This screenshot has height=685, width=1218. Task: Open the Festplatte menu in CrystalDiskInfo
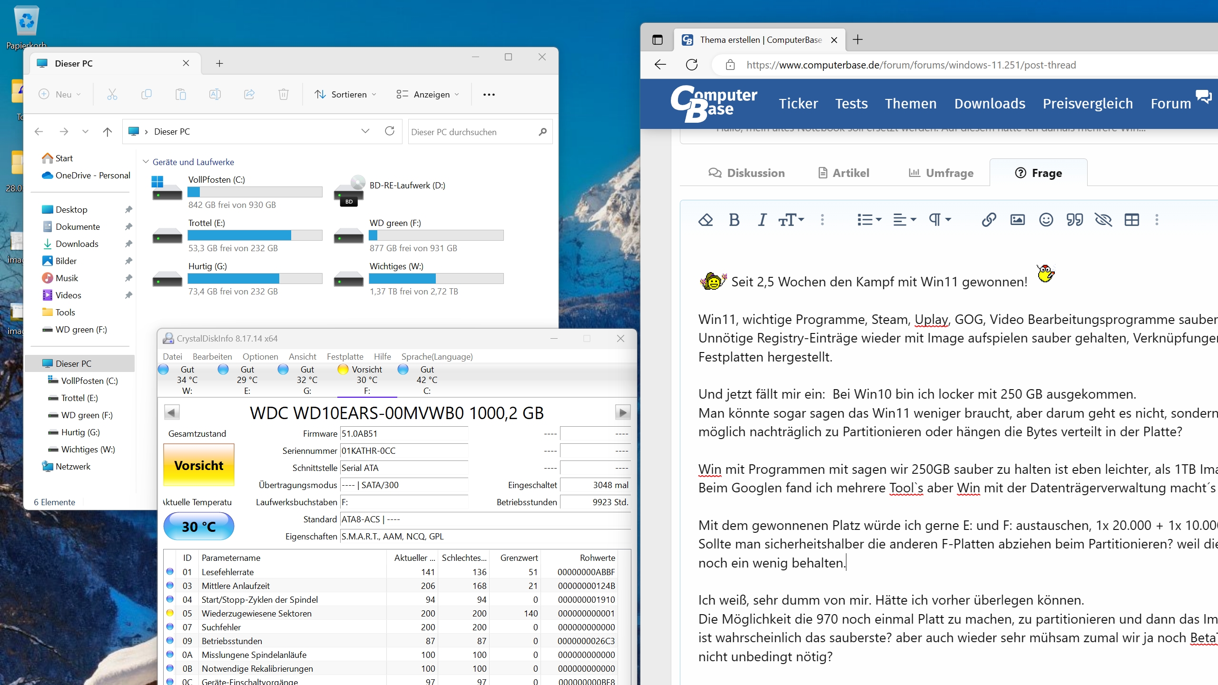click(344, 356)
